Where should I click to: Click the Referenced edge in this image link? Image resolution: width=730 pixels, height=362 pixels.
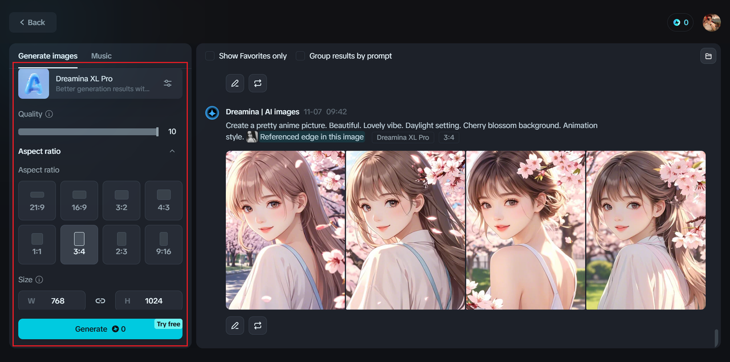click(x=312, y=137)
